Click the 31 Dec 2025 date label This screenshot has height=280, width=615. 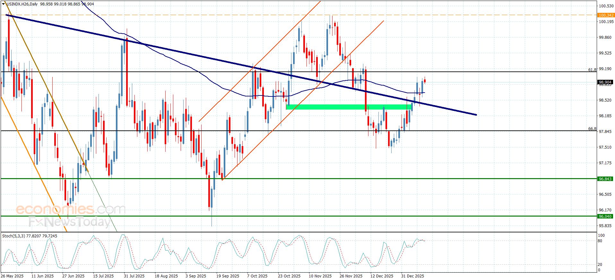coord(412,276)
